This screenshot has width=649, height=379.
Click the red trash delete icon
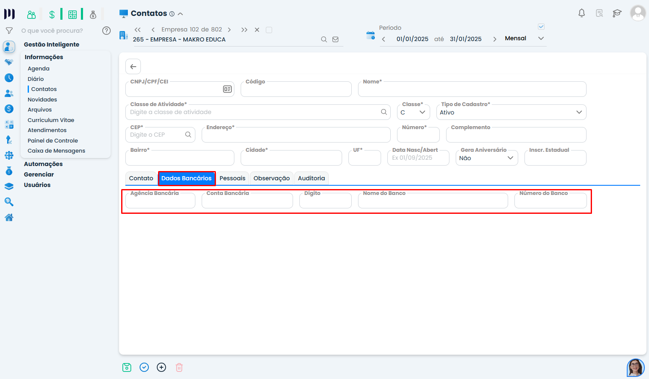179,367
